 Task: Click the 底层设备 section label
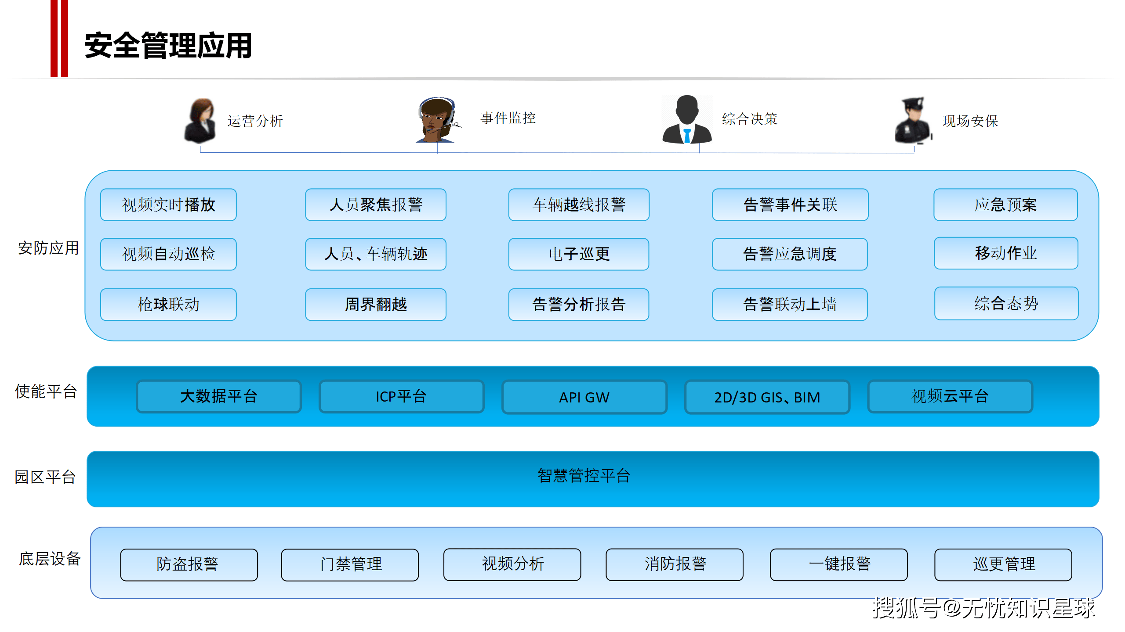coord(50,560)
